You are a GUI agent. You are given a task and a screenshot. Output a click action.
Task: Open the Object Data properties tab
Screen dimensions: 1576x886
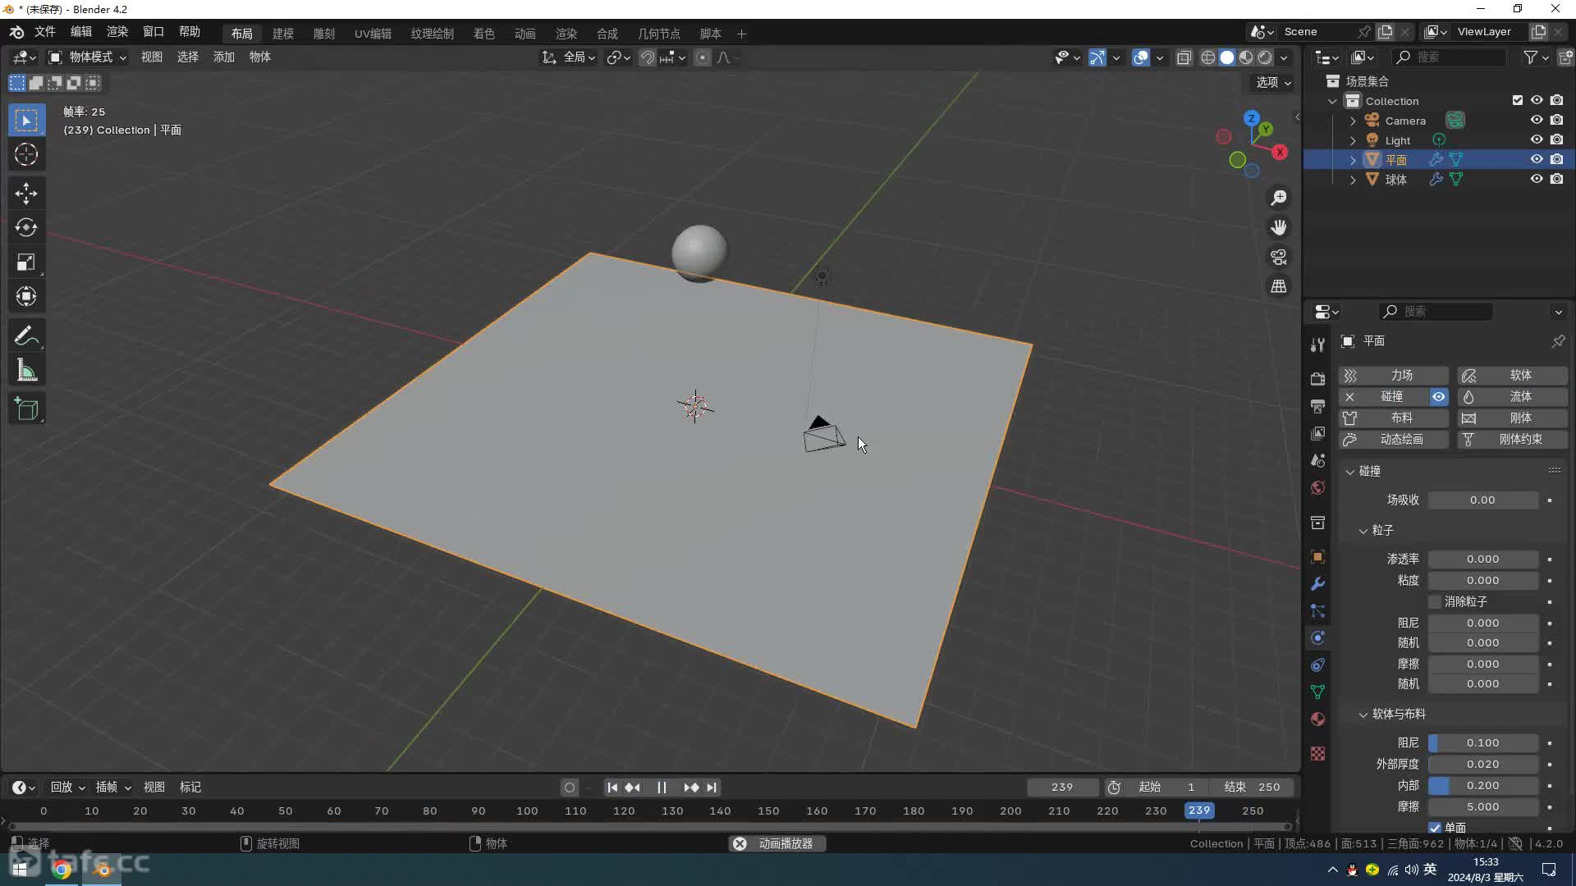point(1317,692)
